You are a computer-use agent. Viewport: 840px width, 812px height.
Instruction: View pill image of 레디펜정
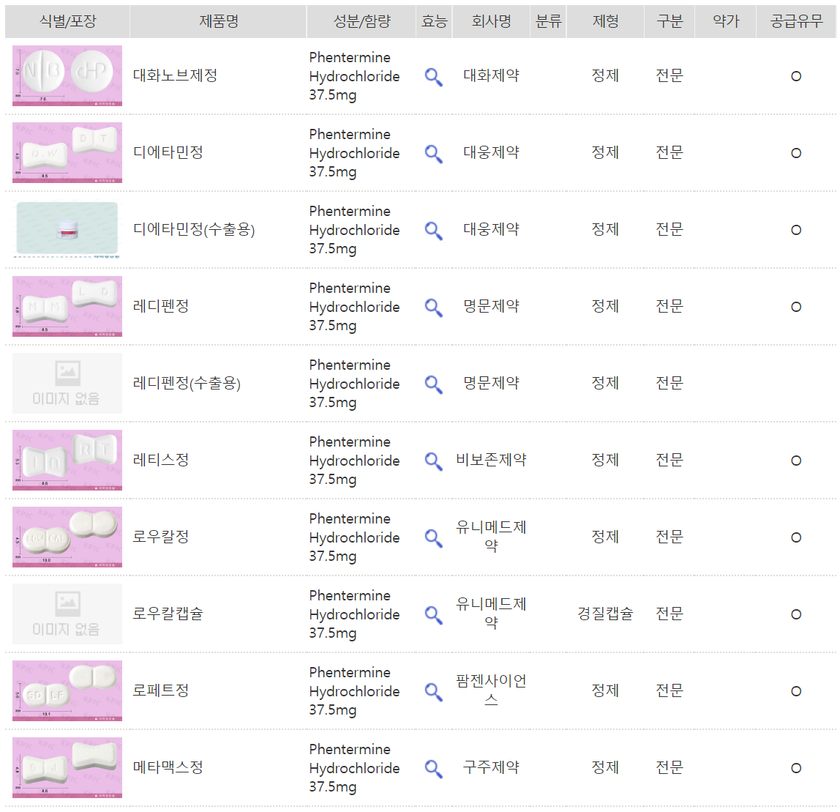tap(67, 306)
